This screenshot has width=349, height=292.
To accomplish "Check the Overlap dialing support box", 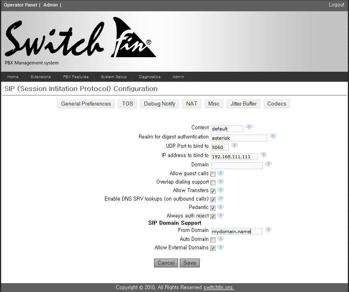I will pyautogui.click(x=213, y=182).
